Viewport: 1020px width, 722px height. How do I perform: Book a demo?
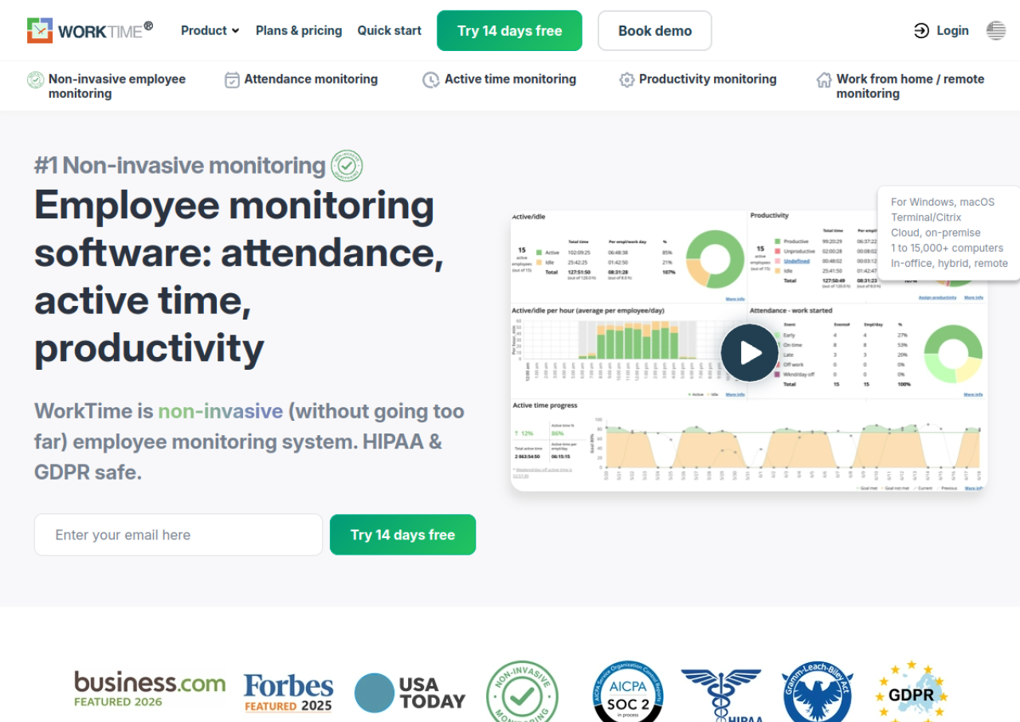tap(655, 31)
